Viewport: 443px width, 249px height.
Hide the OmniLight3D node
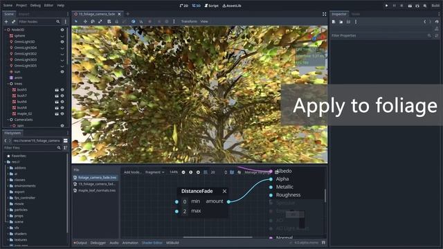point(62,41)
